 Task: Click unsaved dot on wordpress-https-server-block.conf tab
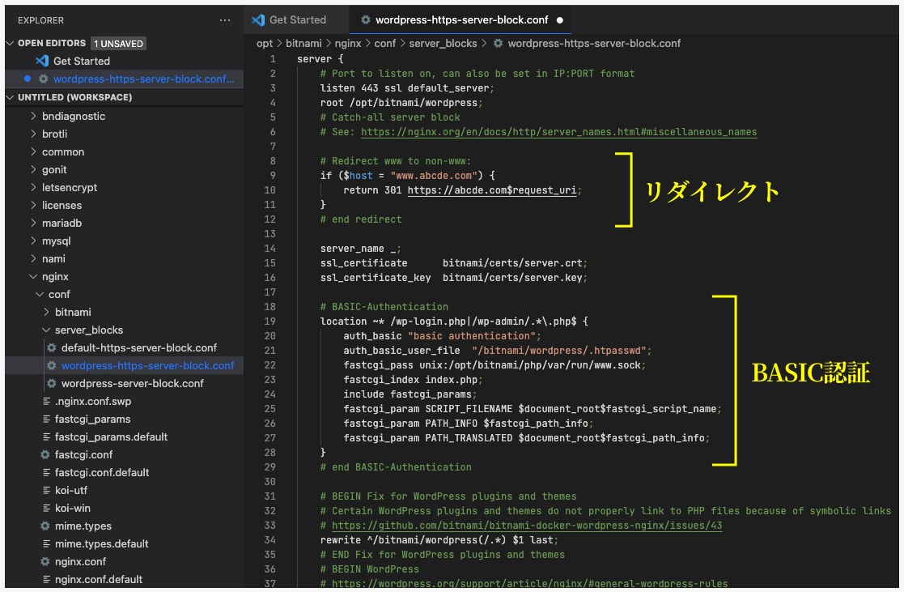pyautogui.click(x=559, y=20)
